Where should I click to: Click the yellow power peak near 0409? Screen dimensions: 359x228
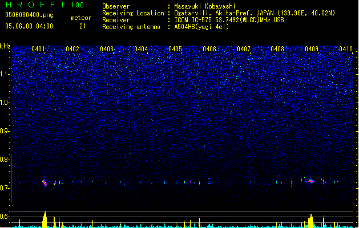click(x=310, y=221)
